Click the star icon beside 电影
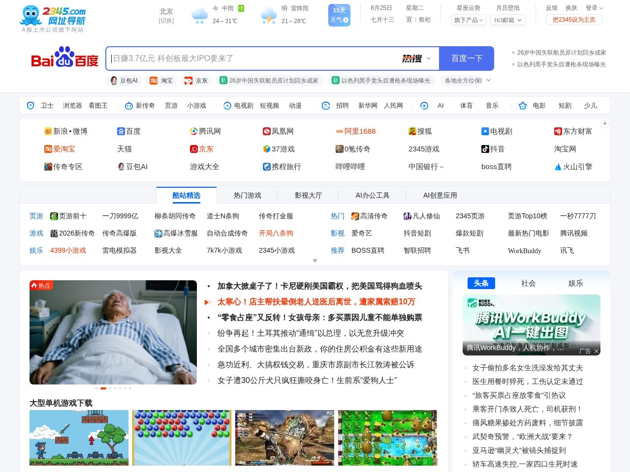 pos(523,106)
